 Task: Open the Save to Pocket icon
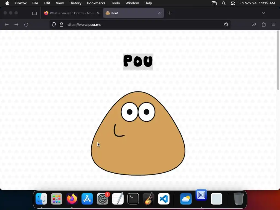253,24
